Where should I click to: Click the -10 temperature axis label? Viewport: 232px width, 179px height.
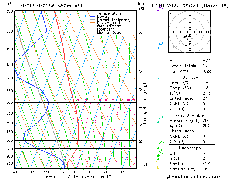click(60, 172)
